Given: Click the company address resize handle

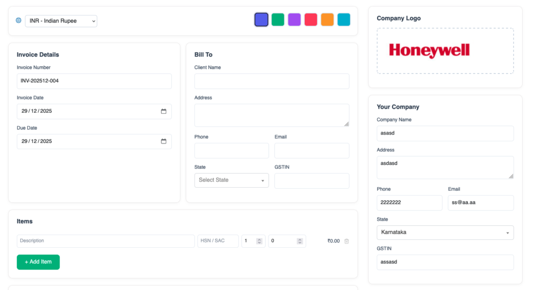Looking at the screenshot, I should (x=510, y=176).
